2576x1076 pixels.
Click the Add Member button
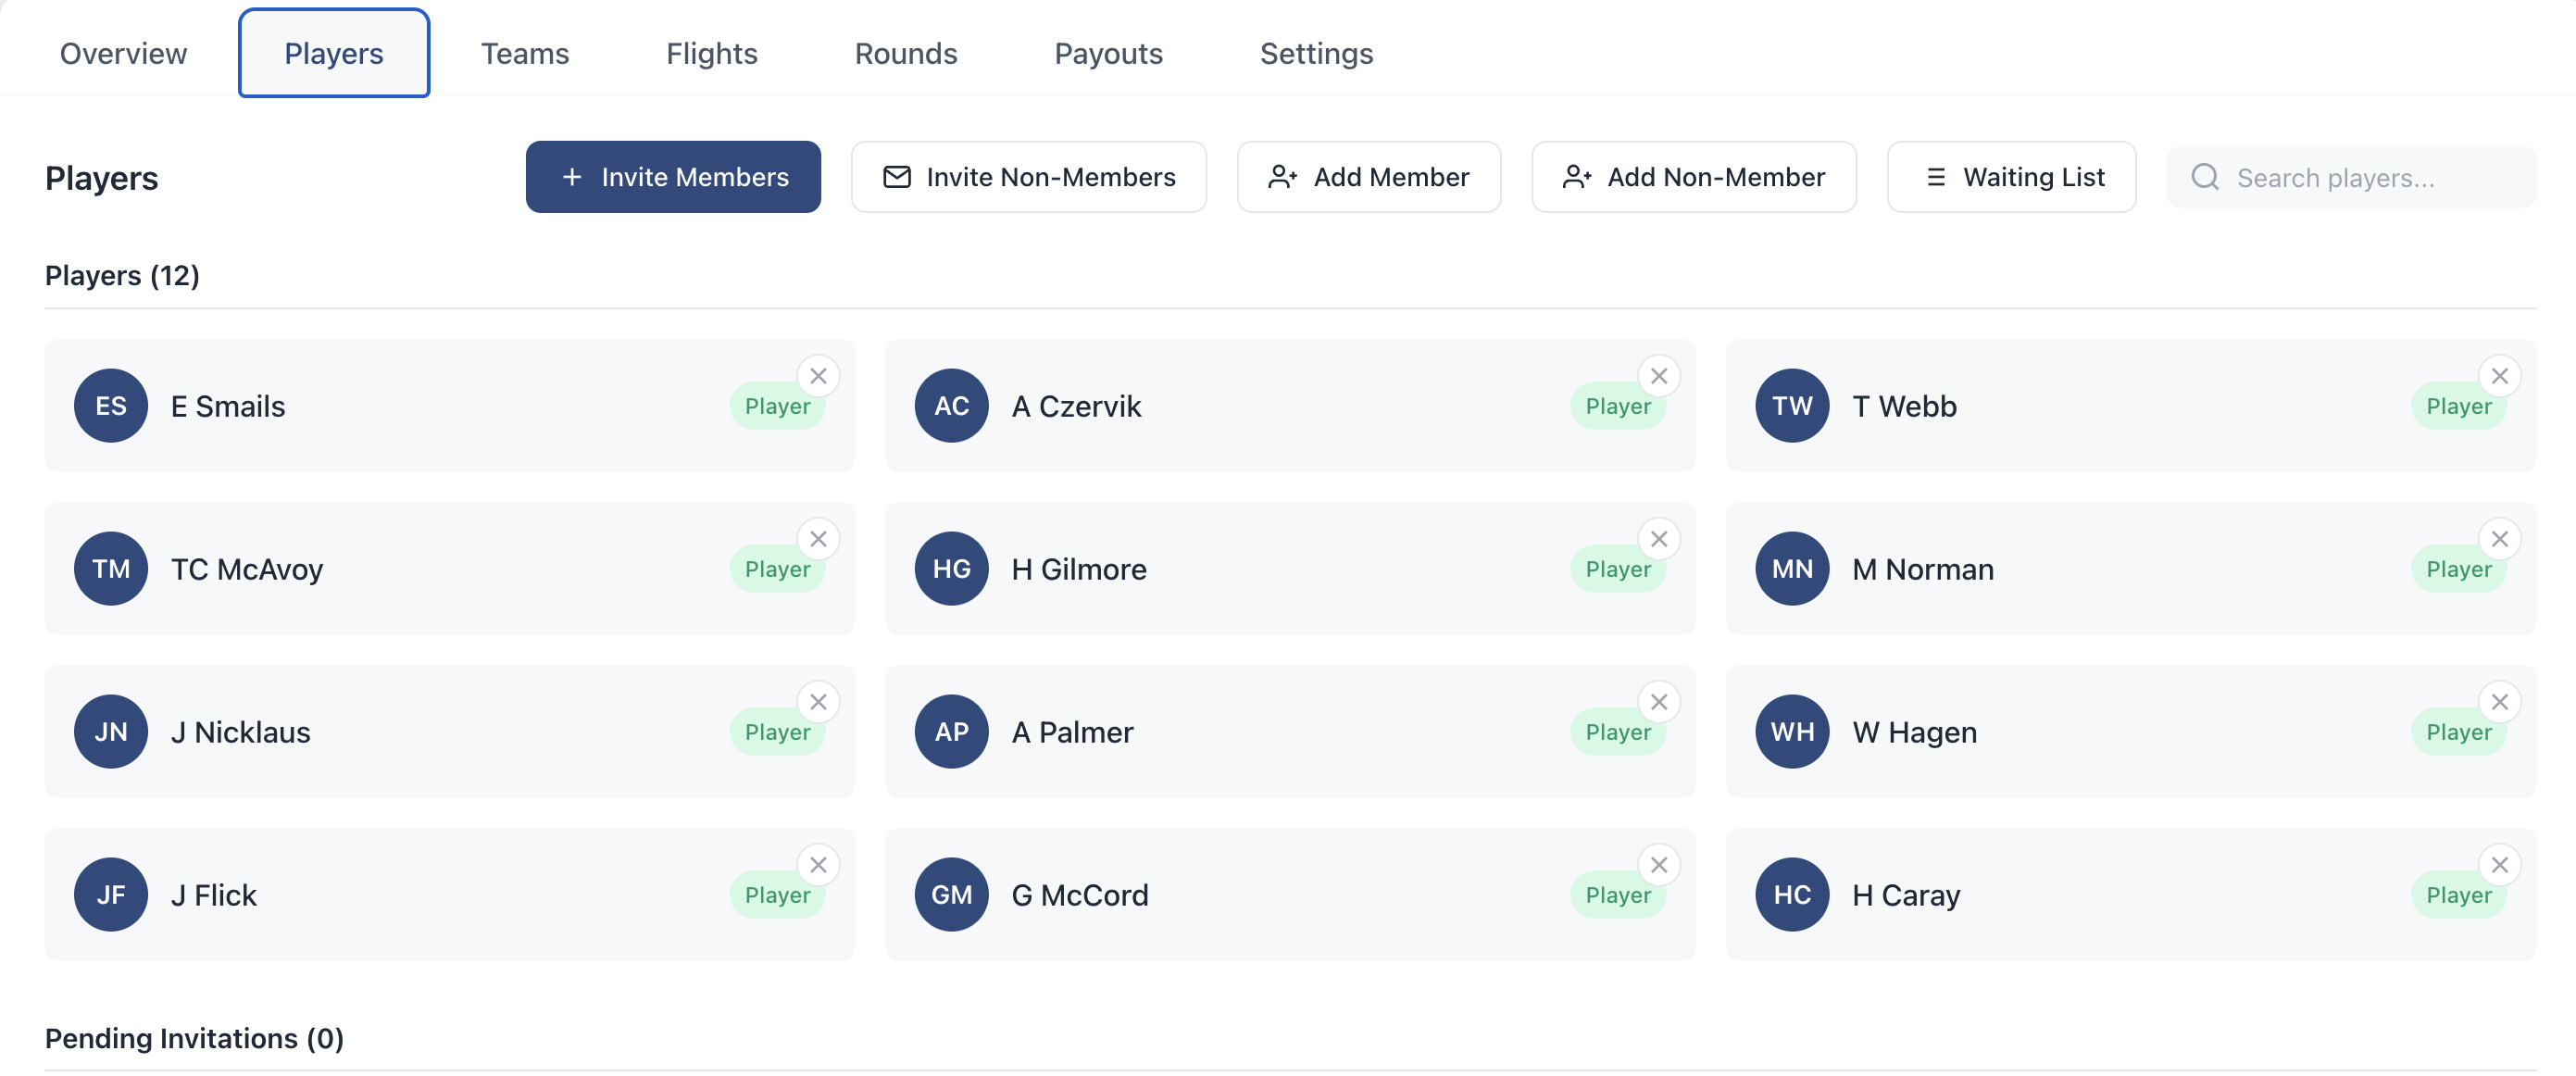click(1368, 177)
